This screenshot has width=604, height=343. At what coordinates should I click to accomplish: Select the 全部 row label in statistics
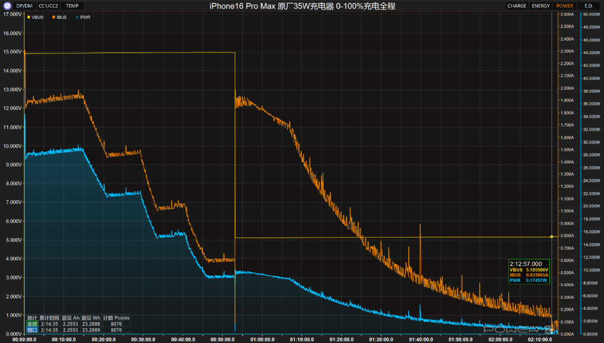(x=32, y=324)
